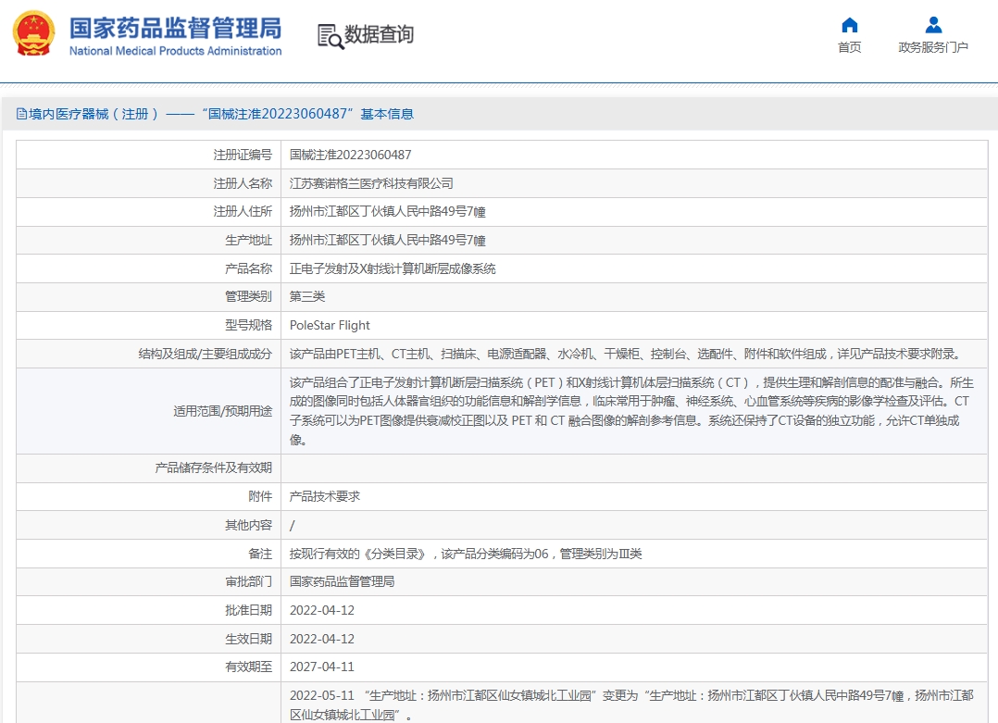
Task: Click the 适用范围/预期用途 label
Action: [x=223, y=411]
